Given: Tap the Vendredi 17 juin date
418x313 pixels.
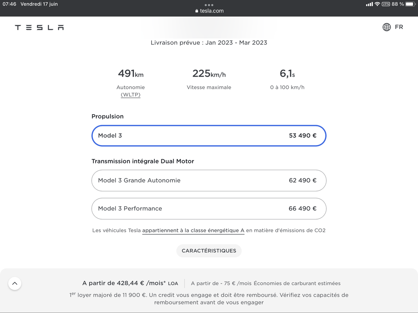Looking at the screenshot, I should (x=39, y=4).
